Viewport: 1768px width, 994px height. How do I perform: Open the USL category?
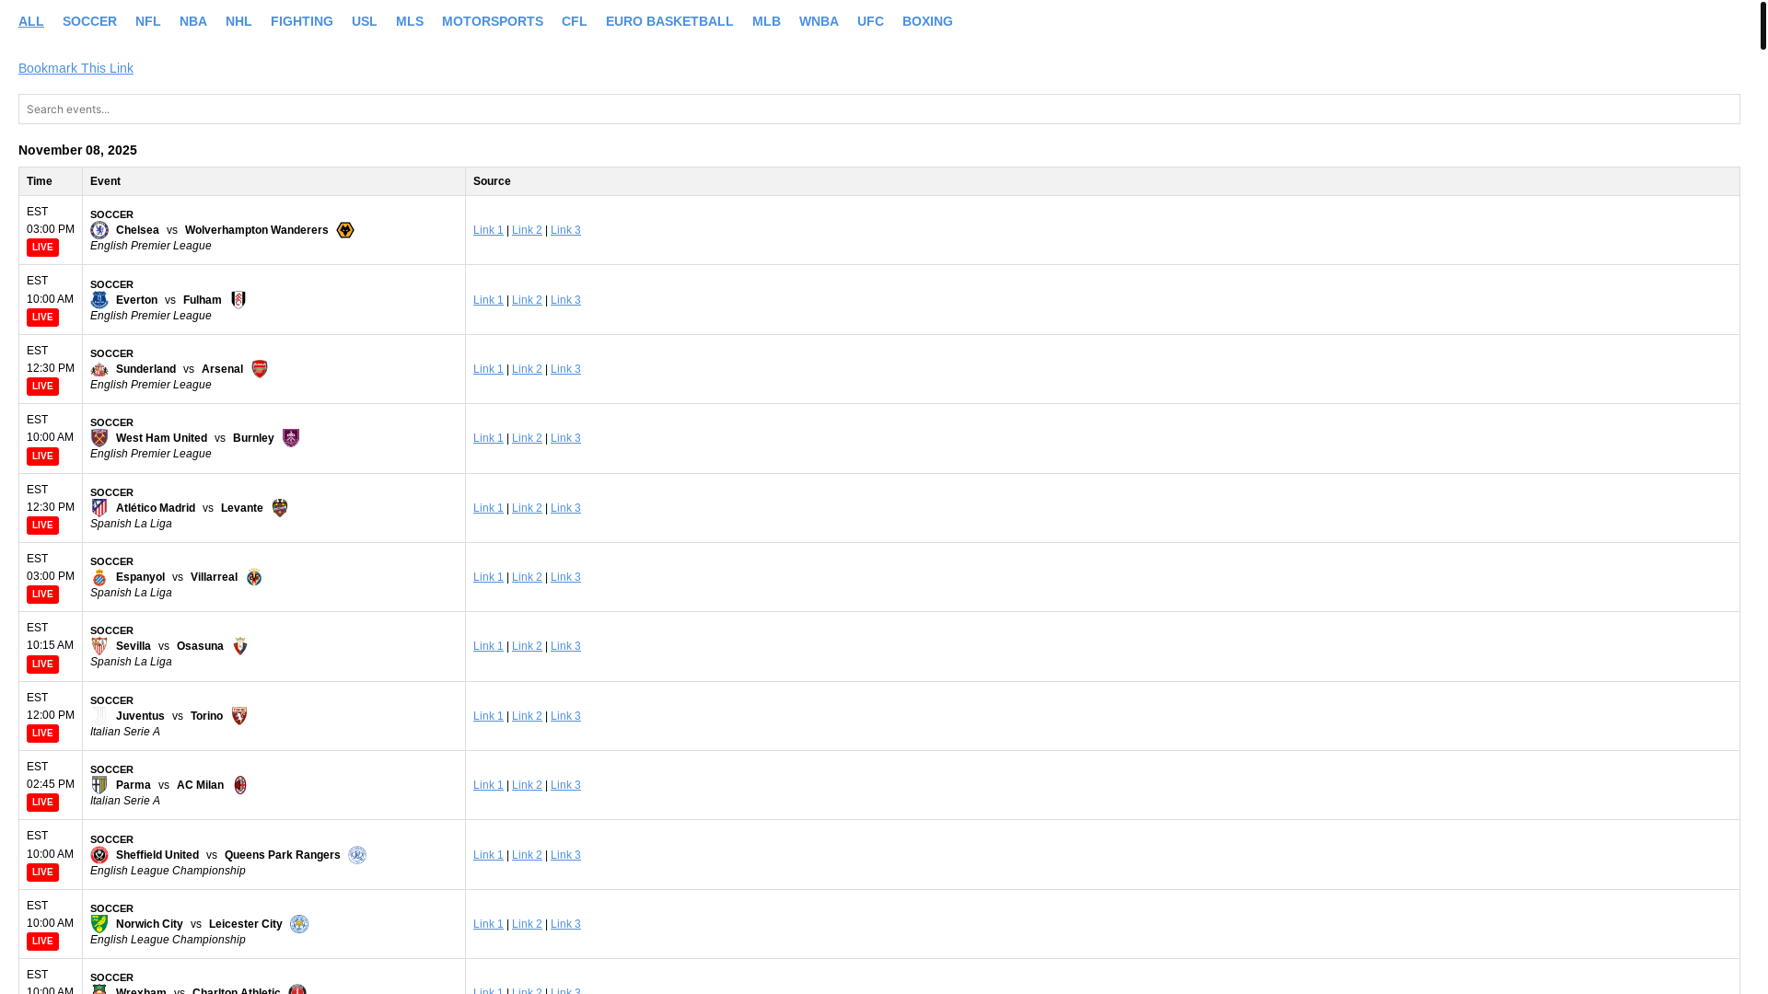coord(365,21)
